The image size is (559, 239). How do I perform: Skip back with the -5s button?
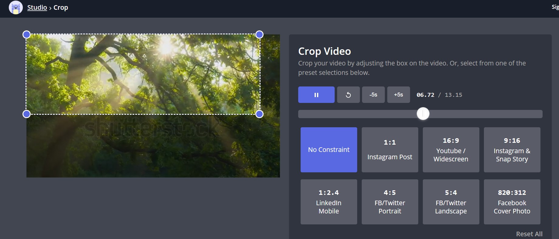373,95
